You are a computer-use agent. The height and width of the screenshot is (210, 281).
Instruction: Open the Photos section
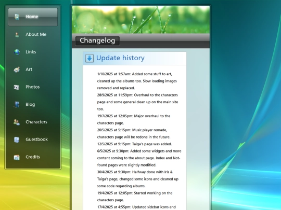pos(33,87)
